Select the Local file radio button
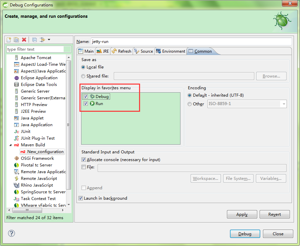Viewport: 300px width, 246px height. (83, 67)
